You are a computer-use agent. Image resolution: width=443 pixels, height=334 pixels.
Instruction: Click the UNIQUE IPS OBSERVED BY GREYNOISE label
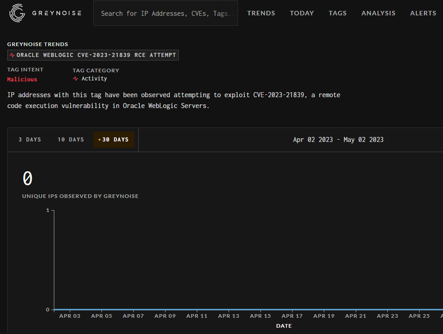(x=80, y=196)
